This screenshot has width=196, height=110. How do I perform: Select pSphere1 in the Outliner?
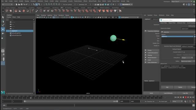tap(20, 31)
